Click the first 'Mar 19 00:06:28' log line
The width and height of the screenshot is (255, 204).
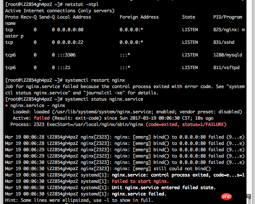pos(125,137)
